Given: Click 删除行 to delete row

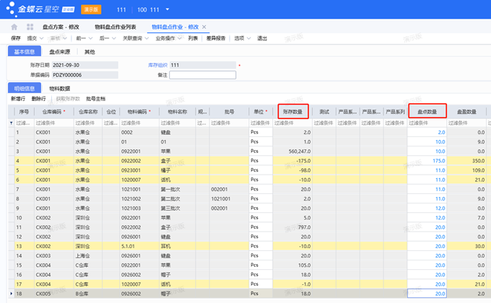Looking at the screenshot, I should coord(38,98).
